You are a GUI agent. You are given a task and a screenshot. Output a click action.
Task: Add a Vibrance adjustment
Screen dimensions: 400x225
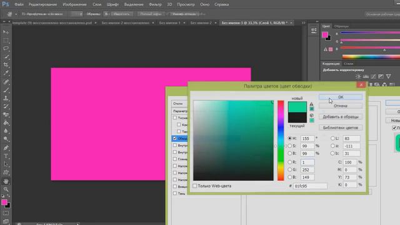(x=389, y=76)
